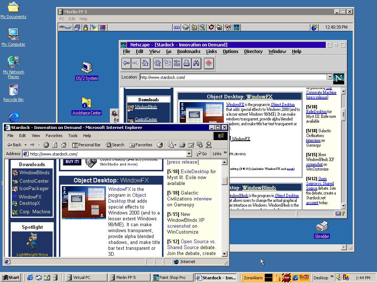377x283 pixels.
Task: Click the window list icon in WarpCenter
Action: 77,27
